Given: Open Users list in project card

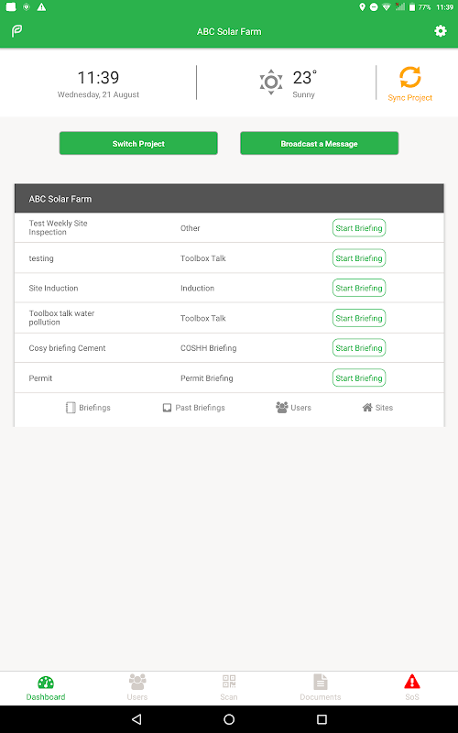Looking at the screenshot, I should click(x=293, y=408).
